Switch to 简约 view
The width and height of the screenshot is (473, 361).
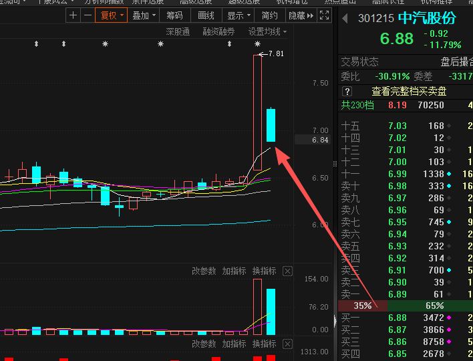[269, 15]
